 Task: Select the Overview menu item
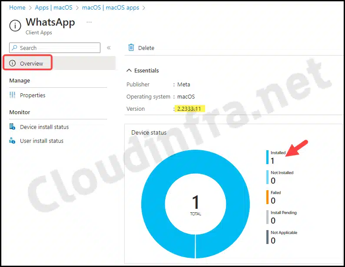59,63
